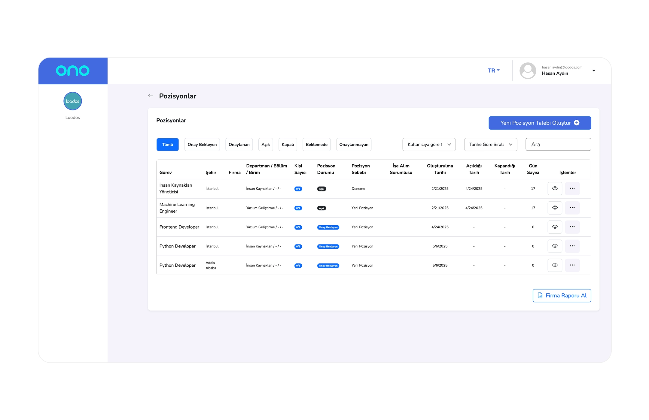
Task: Open more actions for Frontend Developer row
Action: pyautogui.click(x=572, y=227)
